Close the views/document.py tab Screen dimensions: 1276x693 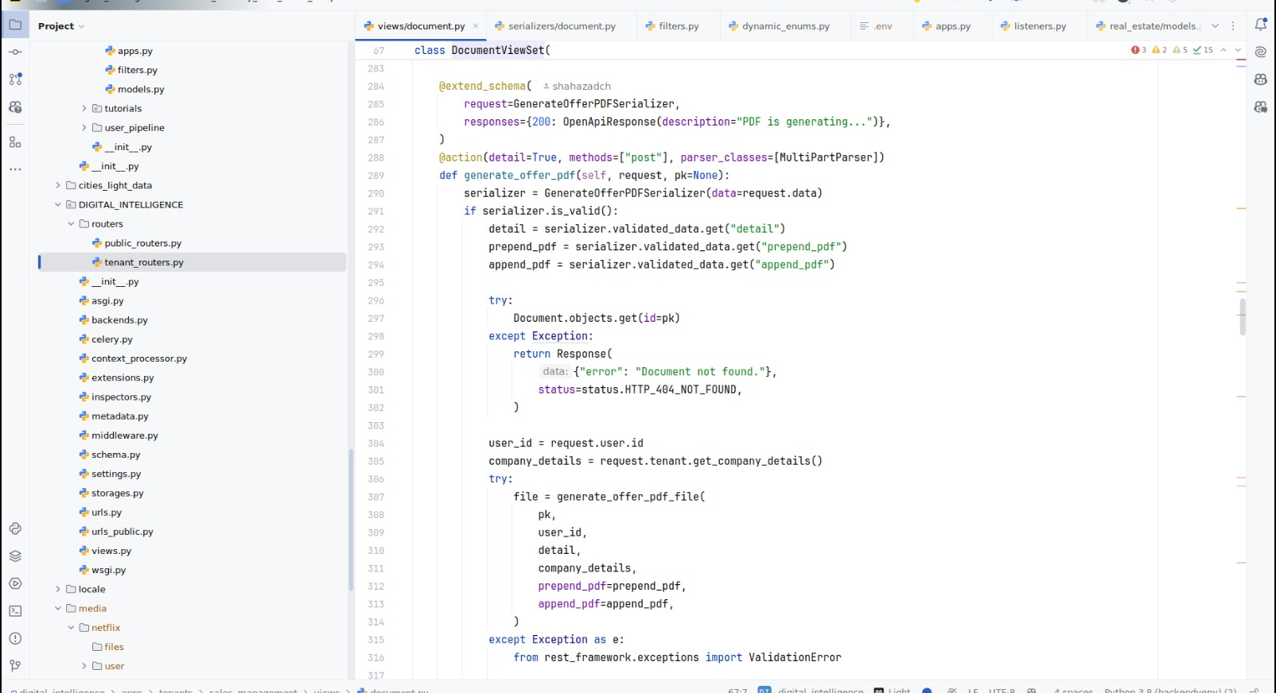point(476,26)
